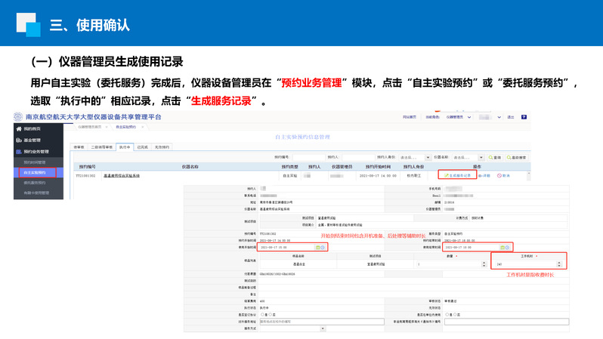Switch to the 已完成 tab
Screen dimensions: 603x339
pos(143,147)
